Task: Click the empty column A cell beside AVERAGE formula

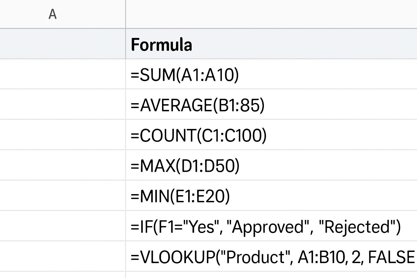Action: pos(62,105)
